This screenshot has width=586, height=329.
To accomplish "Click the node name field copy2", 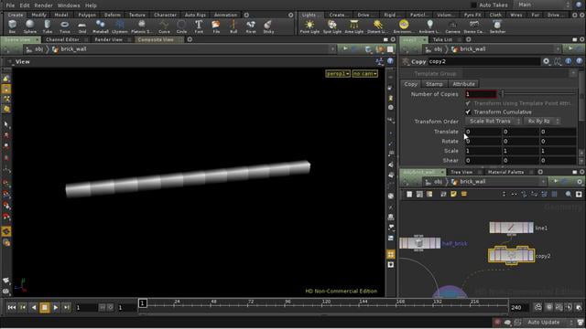I will (x=484, y=61).
